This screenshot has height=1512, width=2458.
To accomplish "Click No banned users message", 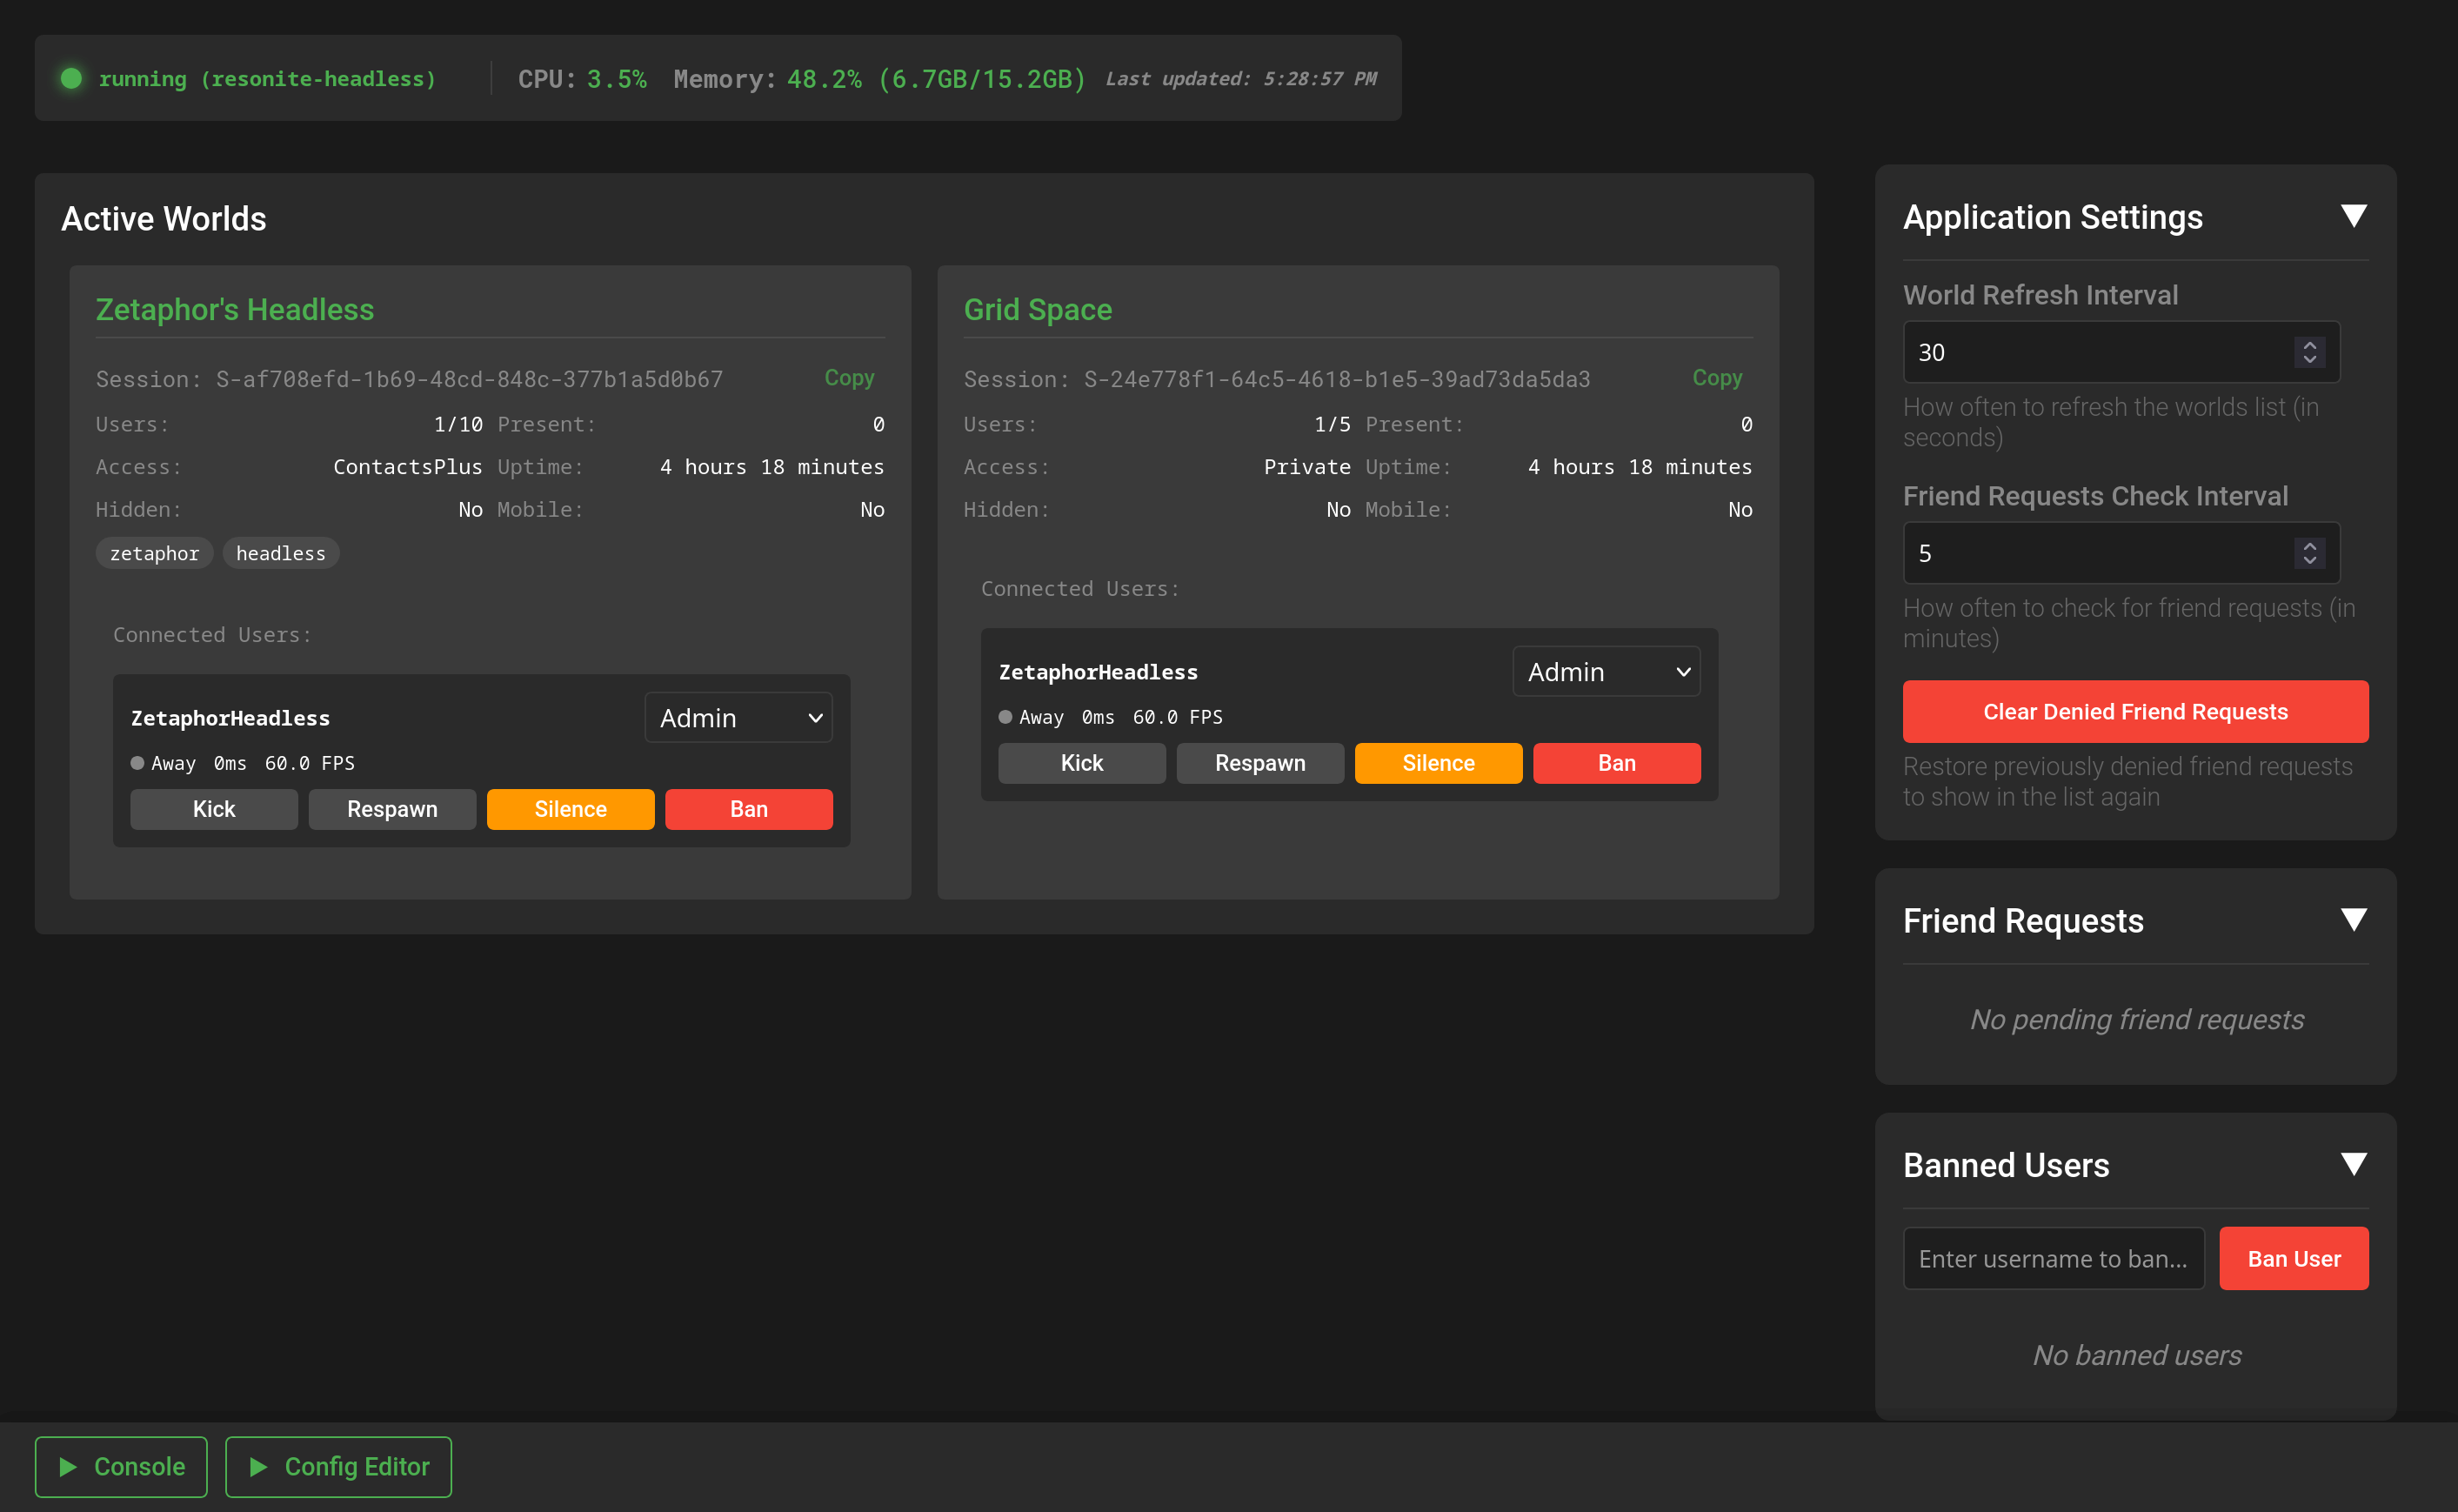I will [x=2136, y=1355].
